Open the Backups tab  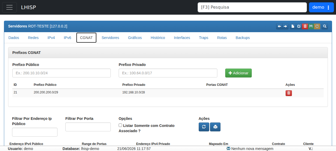[x=243, y=38]
